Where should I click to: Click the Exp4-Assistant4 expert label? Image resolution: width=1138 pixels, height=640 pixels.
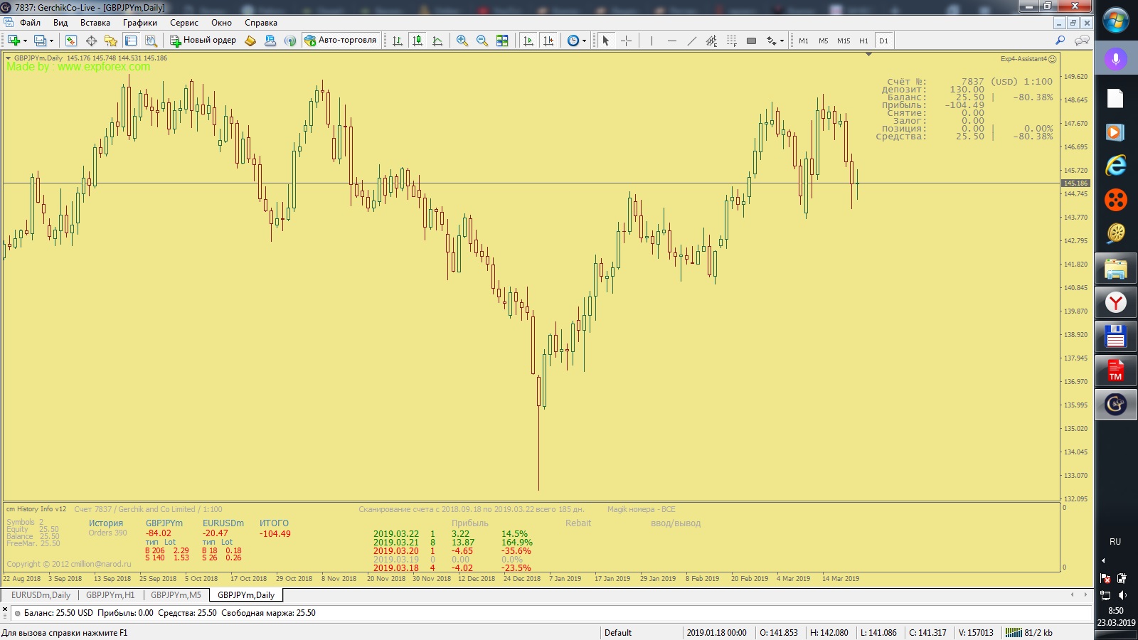(1028, 59)
